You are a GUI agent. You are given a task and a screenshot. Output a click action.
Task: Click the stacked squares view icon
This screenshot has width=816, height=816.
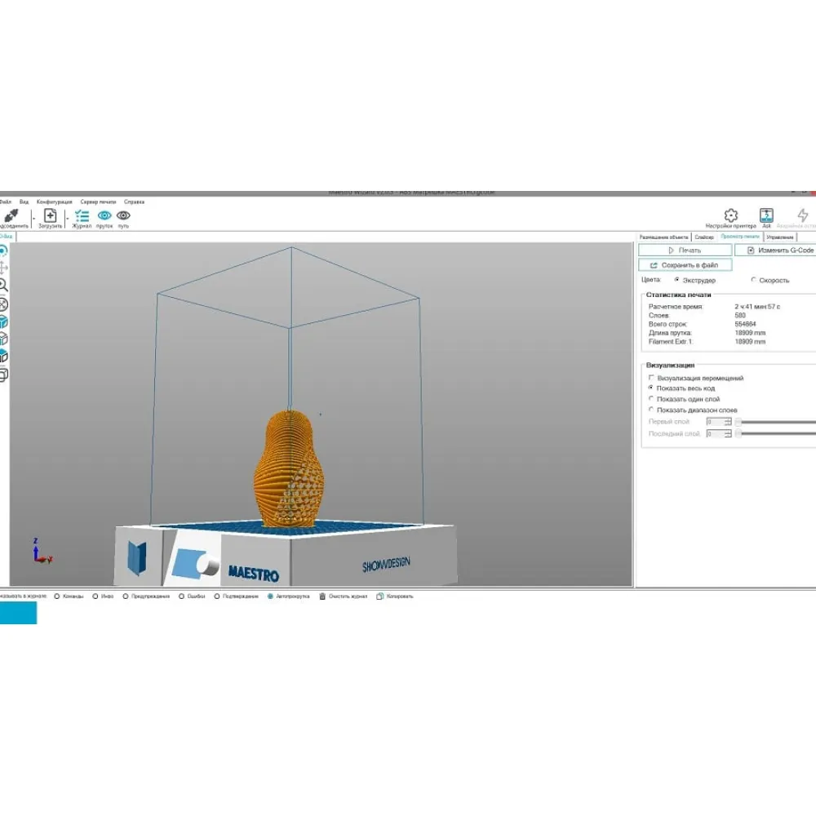3,375
